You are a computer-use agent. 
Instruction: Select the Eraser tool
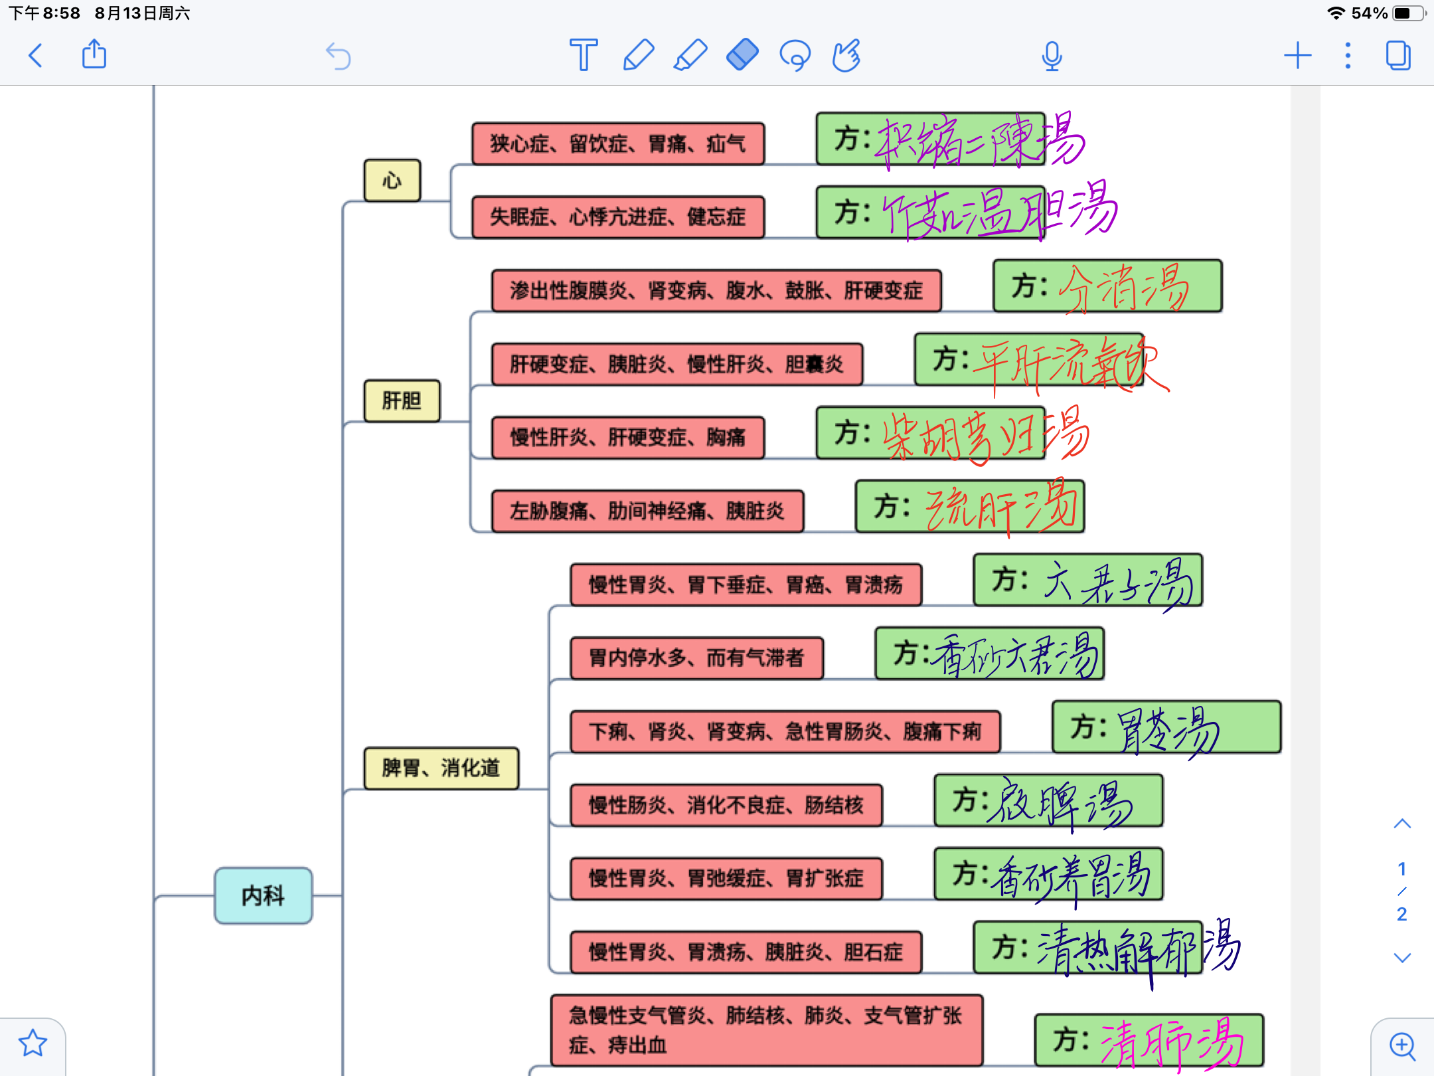(x=742, y=54)
